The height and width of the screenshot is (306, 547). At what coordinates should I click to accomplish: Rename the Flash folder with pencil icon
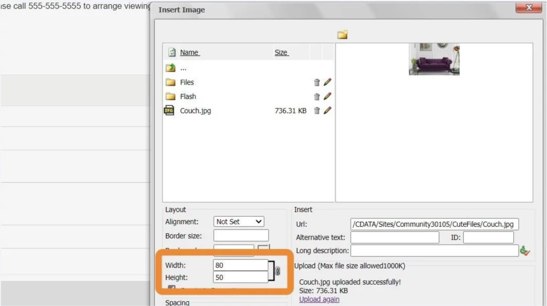pyautogui.click(x=327, y=97)
